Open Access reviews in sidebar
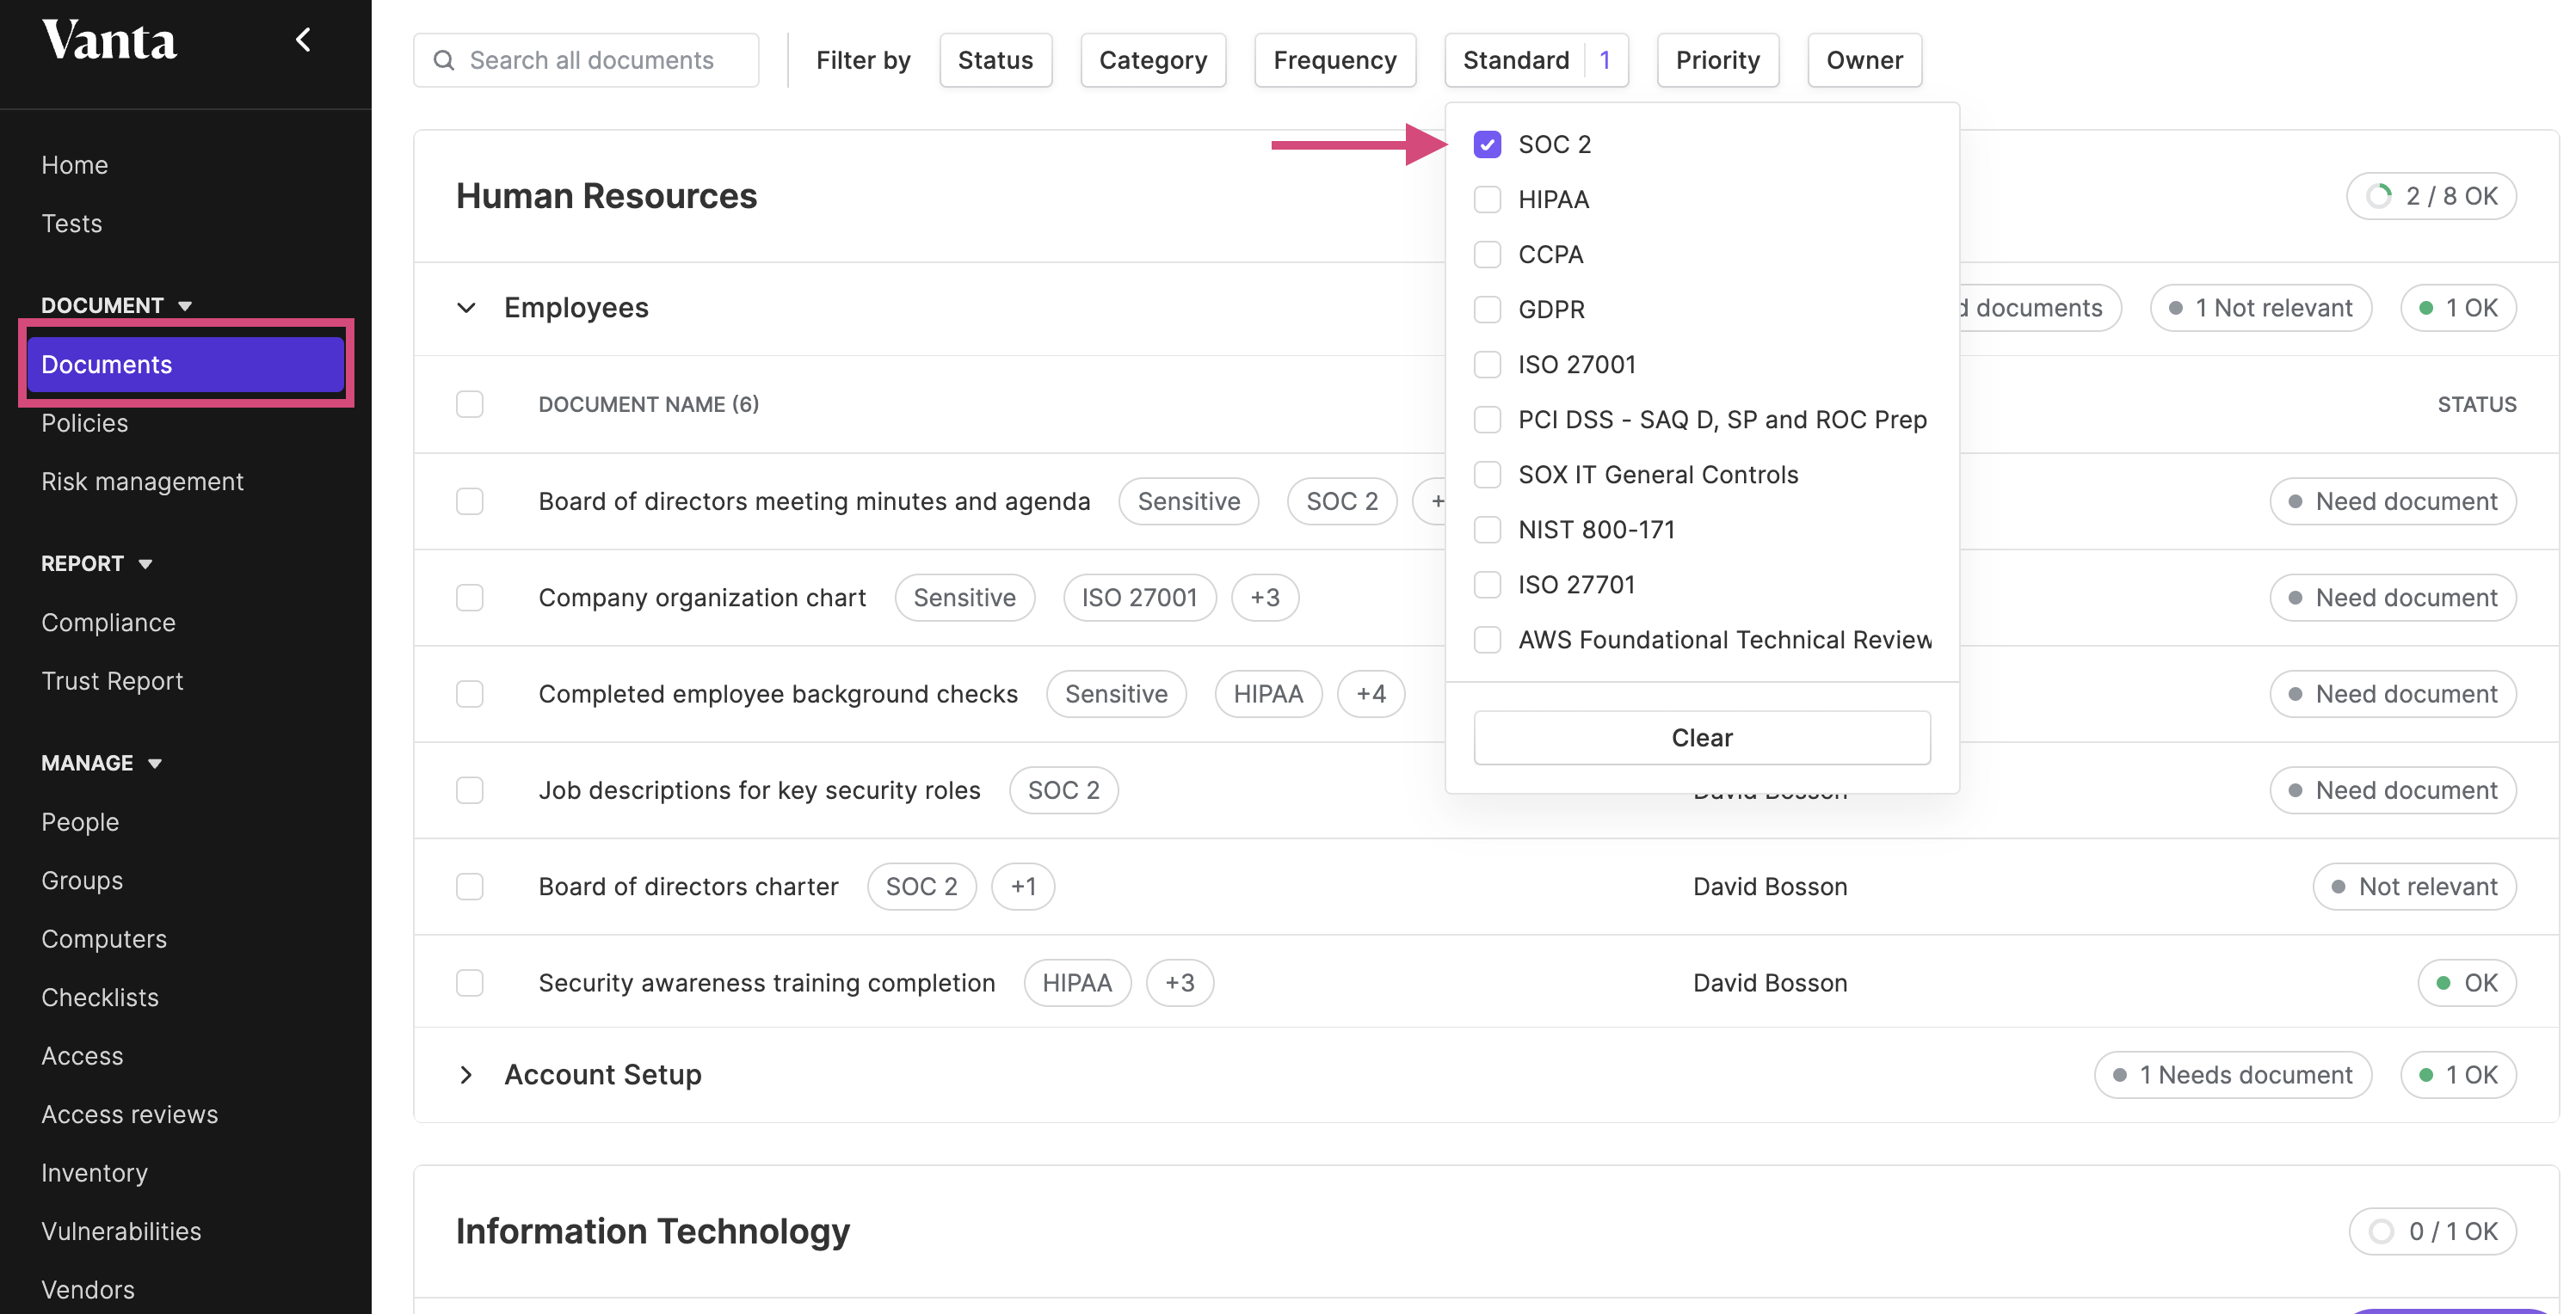The height and width of the screenshot is (1314, 2576). pyautogui.click(x=129, y=1114)
